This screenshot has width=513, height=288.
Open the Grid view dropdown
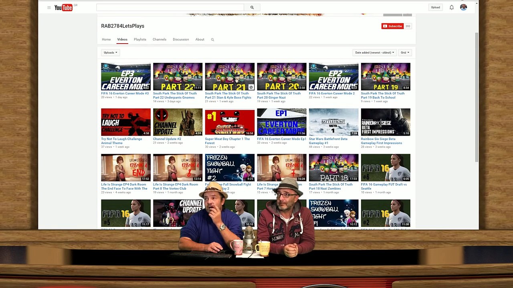coord(404,52)
